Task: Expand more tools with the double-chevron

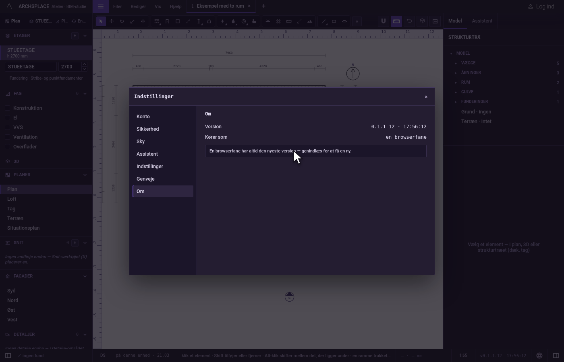Action: coord(357,21)
